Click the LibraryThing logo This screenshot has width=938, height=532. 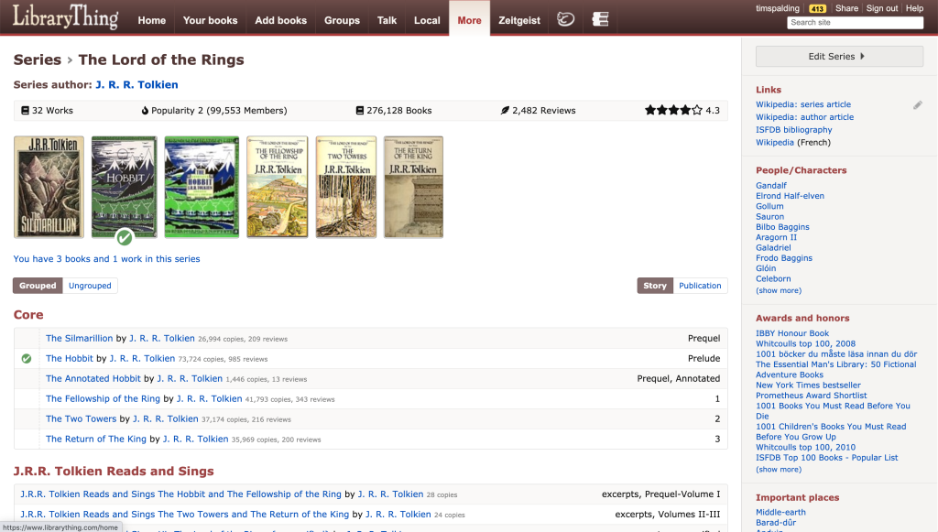click(x=66, y=16)
